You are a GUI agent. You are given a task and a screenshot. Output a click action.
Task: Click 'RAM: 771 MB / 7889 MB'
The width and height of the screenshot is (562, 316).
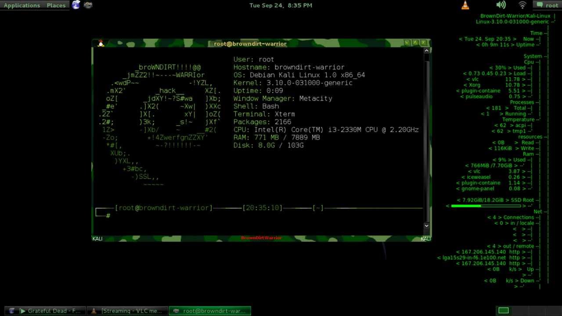point(277,137)
